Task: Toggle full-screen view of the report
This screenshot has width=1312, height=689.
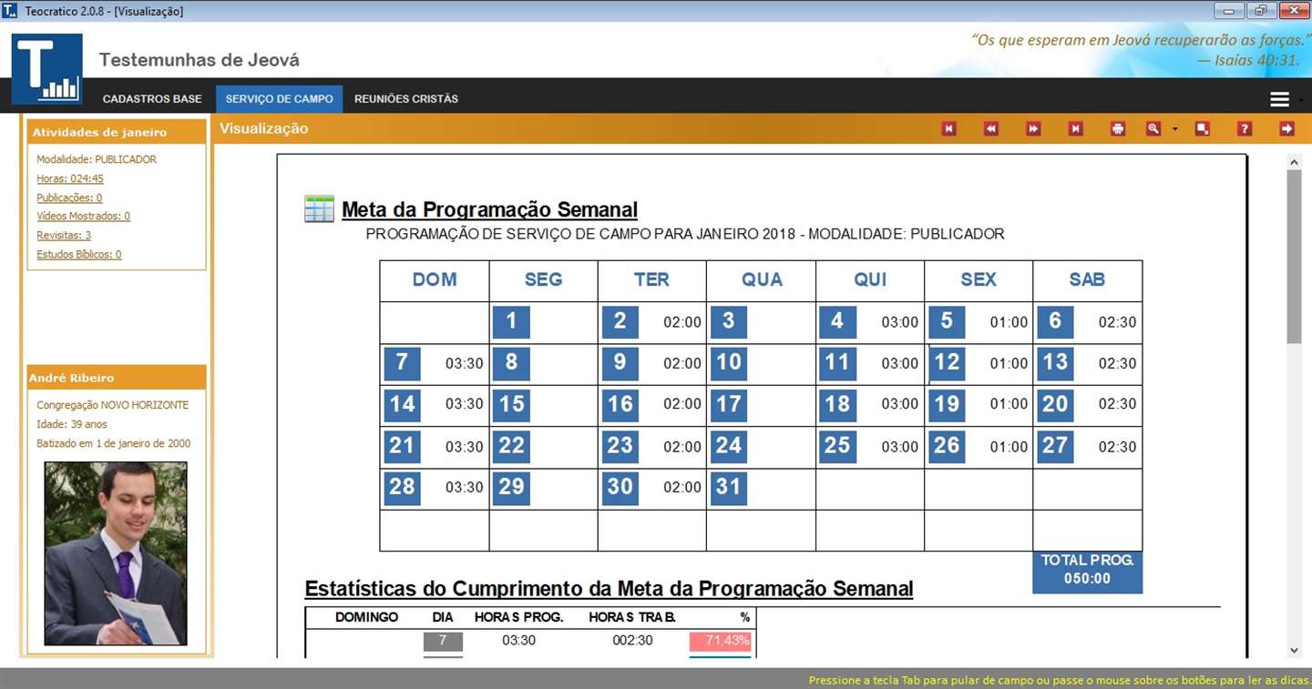Action: [x=1202, y=129]
